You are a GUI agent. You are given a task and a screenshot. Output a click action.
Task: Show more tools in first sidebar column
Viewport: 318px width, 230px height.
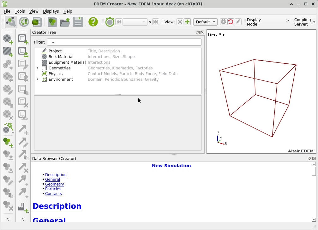click(x=8, y=219)
